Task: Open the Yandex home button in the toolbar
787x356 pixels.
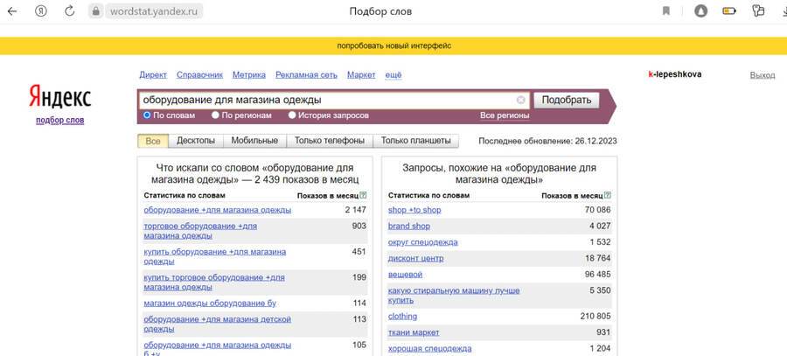Action: [40, 11]
